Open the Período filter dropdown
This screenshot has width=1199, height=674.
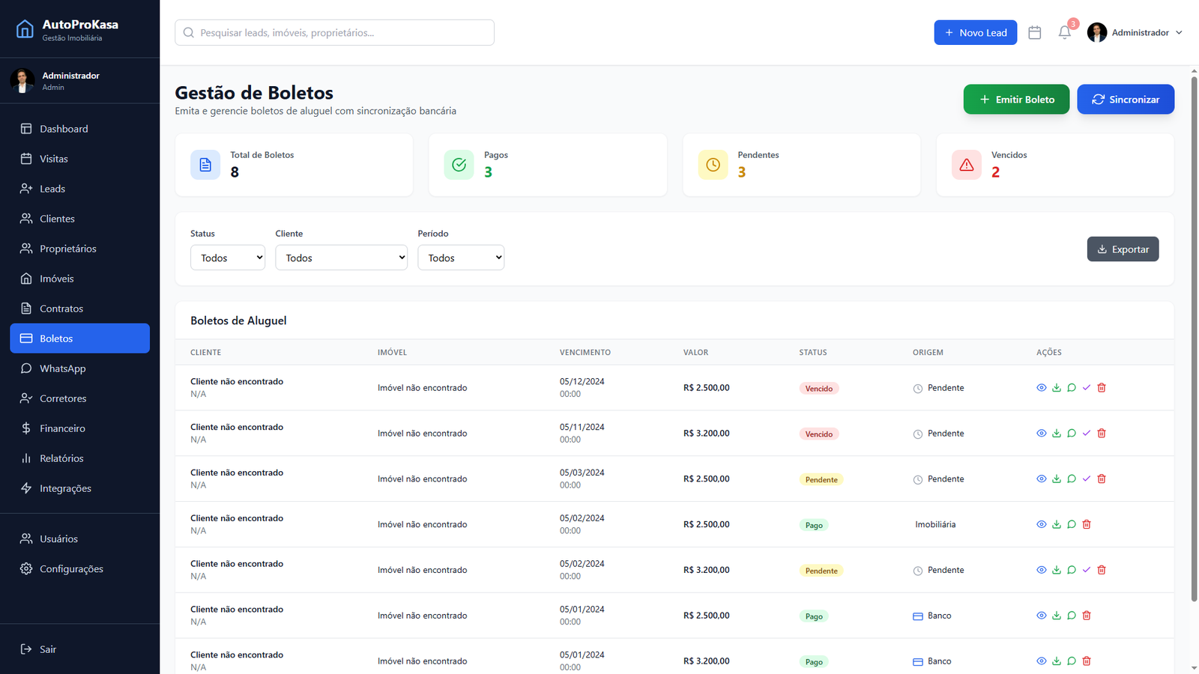pyautogui.click(x=461, y=258)
